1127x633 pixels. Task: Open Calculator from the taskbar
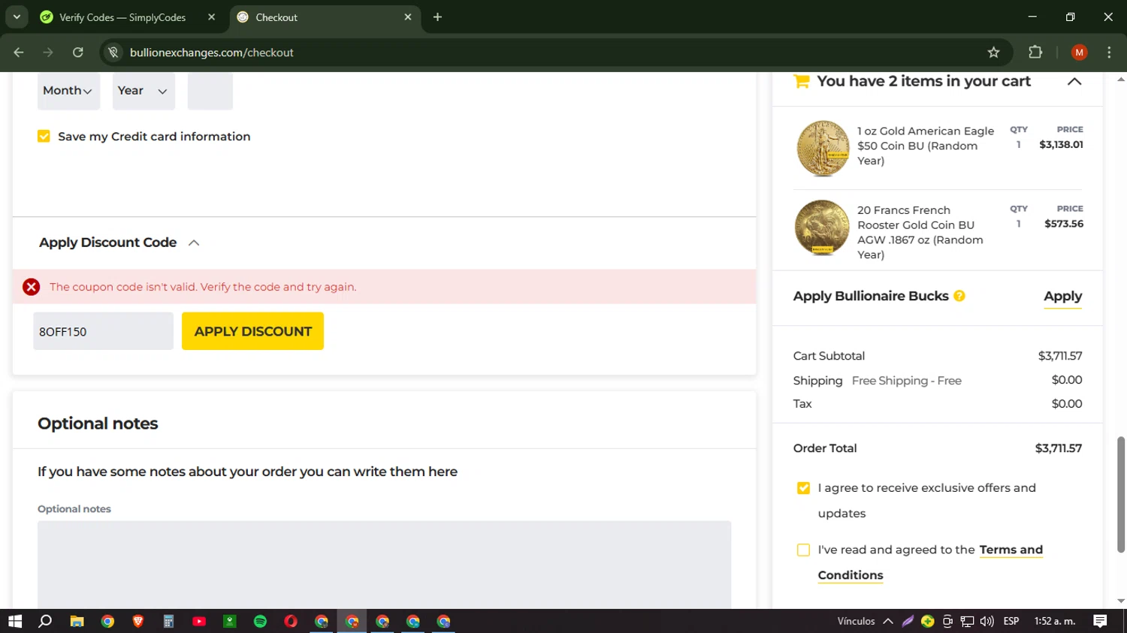tap(168, 621)
